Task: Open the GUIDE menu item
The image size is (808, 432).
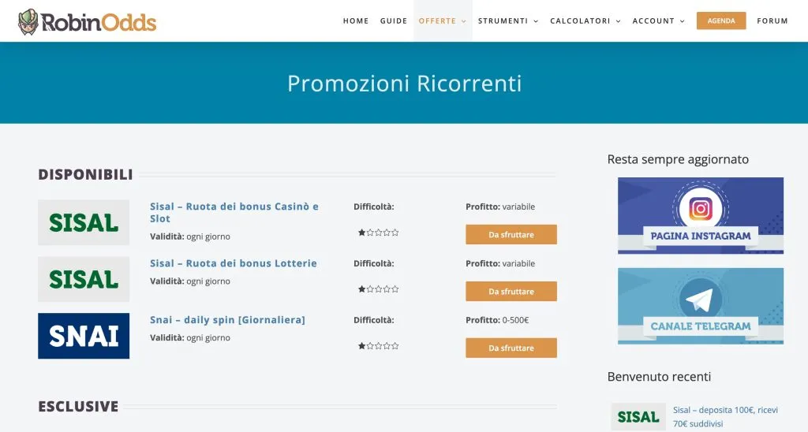Action: click(394, 21)
